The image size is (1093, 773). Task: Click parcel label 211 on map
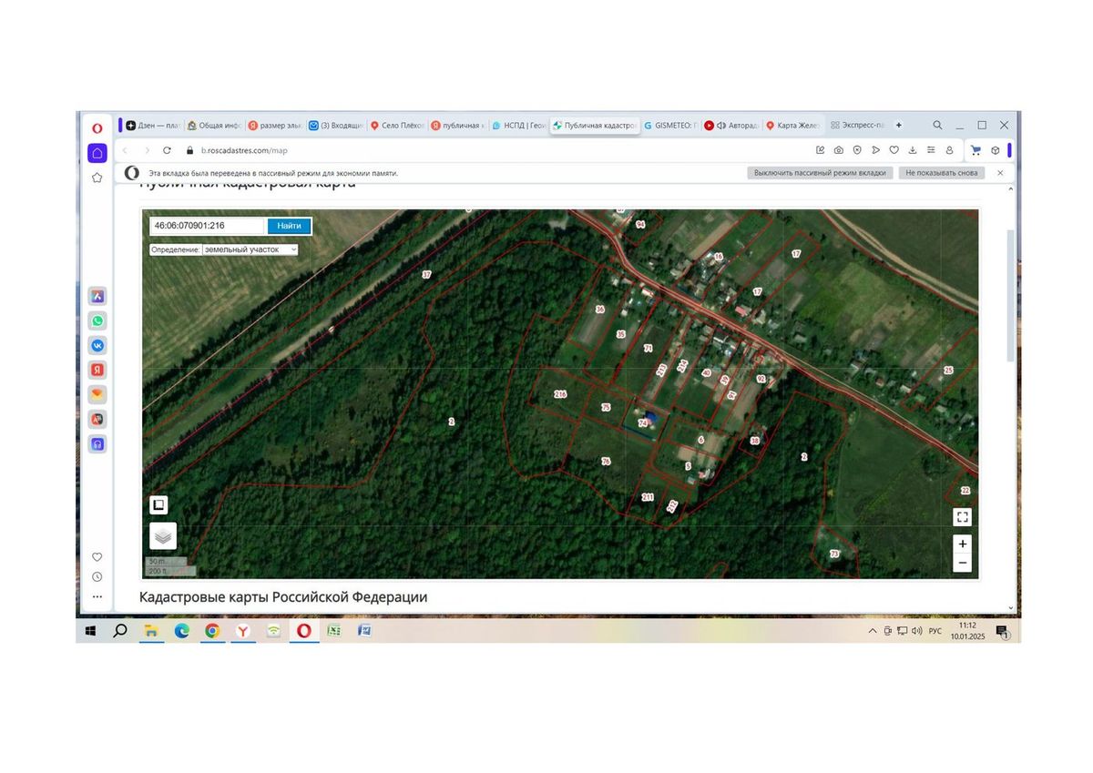coord(648,497)
